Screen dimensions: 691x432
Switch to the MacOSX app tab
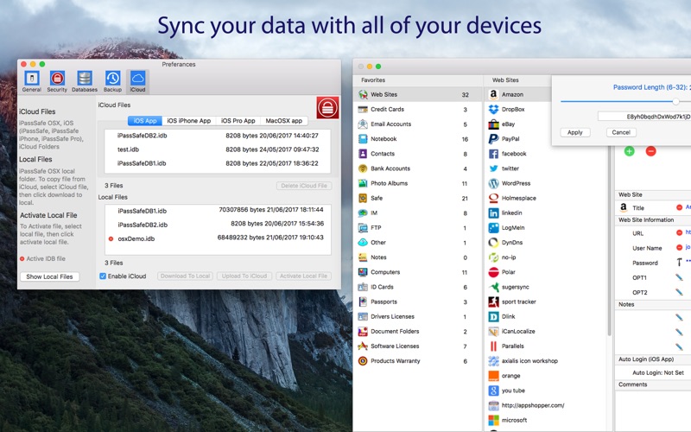284,120
